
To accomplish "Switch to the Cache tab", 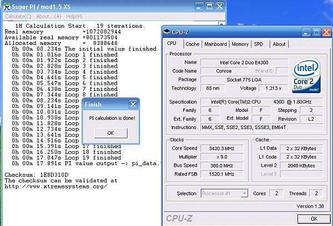I will [x=193, y=44].
